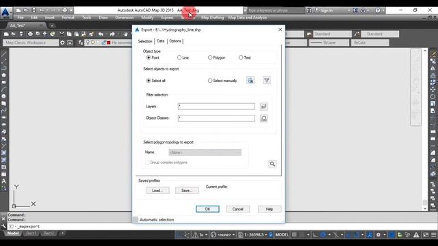Open 1x vertical exaggeration dropdown
Viewport: 438px width, 246px height.
(203, 235)
